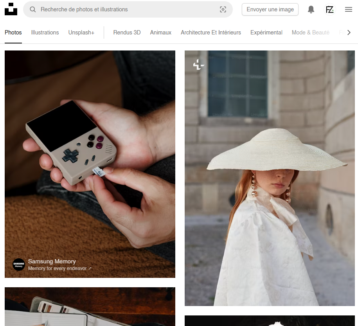Open the hamburger main menu

(x=348, y=9)
